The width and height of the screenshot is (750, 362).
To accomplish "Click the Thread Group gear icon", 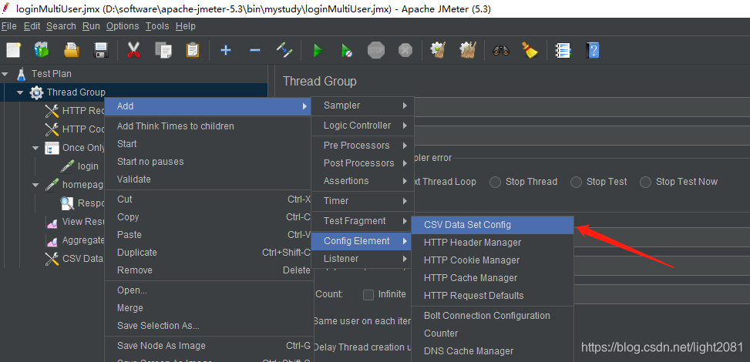I will point(36,92).
